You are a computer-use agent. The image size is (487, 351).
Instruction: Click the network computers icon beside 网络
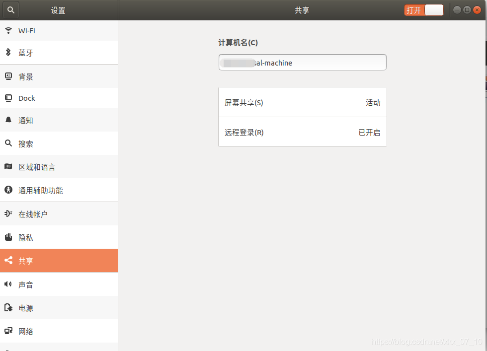coord(8,331)
